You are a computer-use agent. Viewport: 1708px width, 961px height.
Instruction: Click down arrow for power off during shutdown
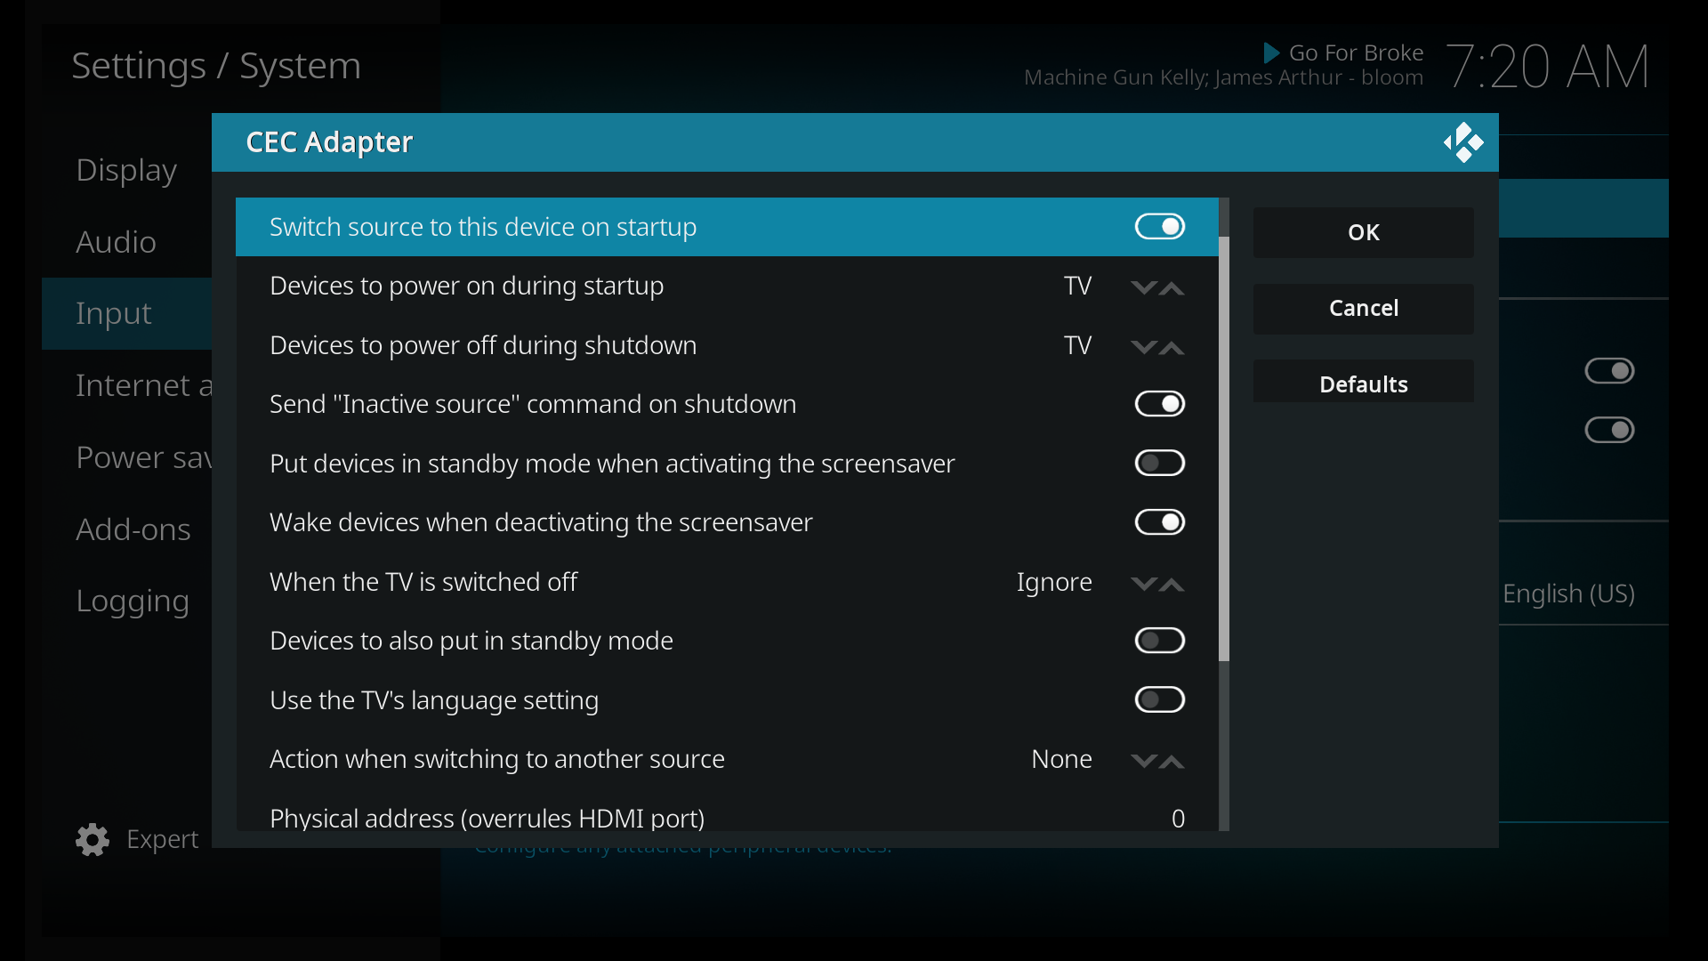coord(1143,347)
